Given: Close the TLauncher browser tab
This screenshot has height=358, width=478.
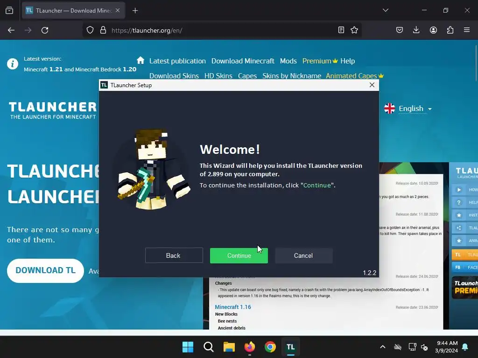Looking at the screenshot, I should tap(118, 10).
